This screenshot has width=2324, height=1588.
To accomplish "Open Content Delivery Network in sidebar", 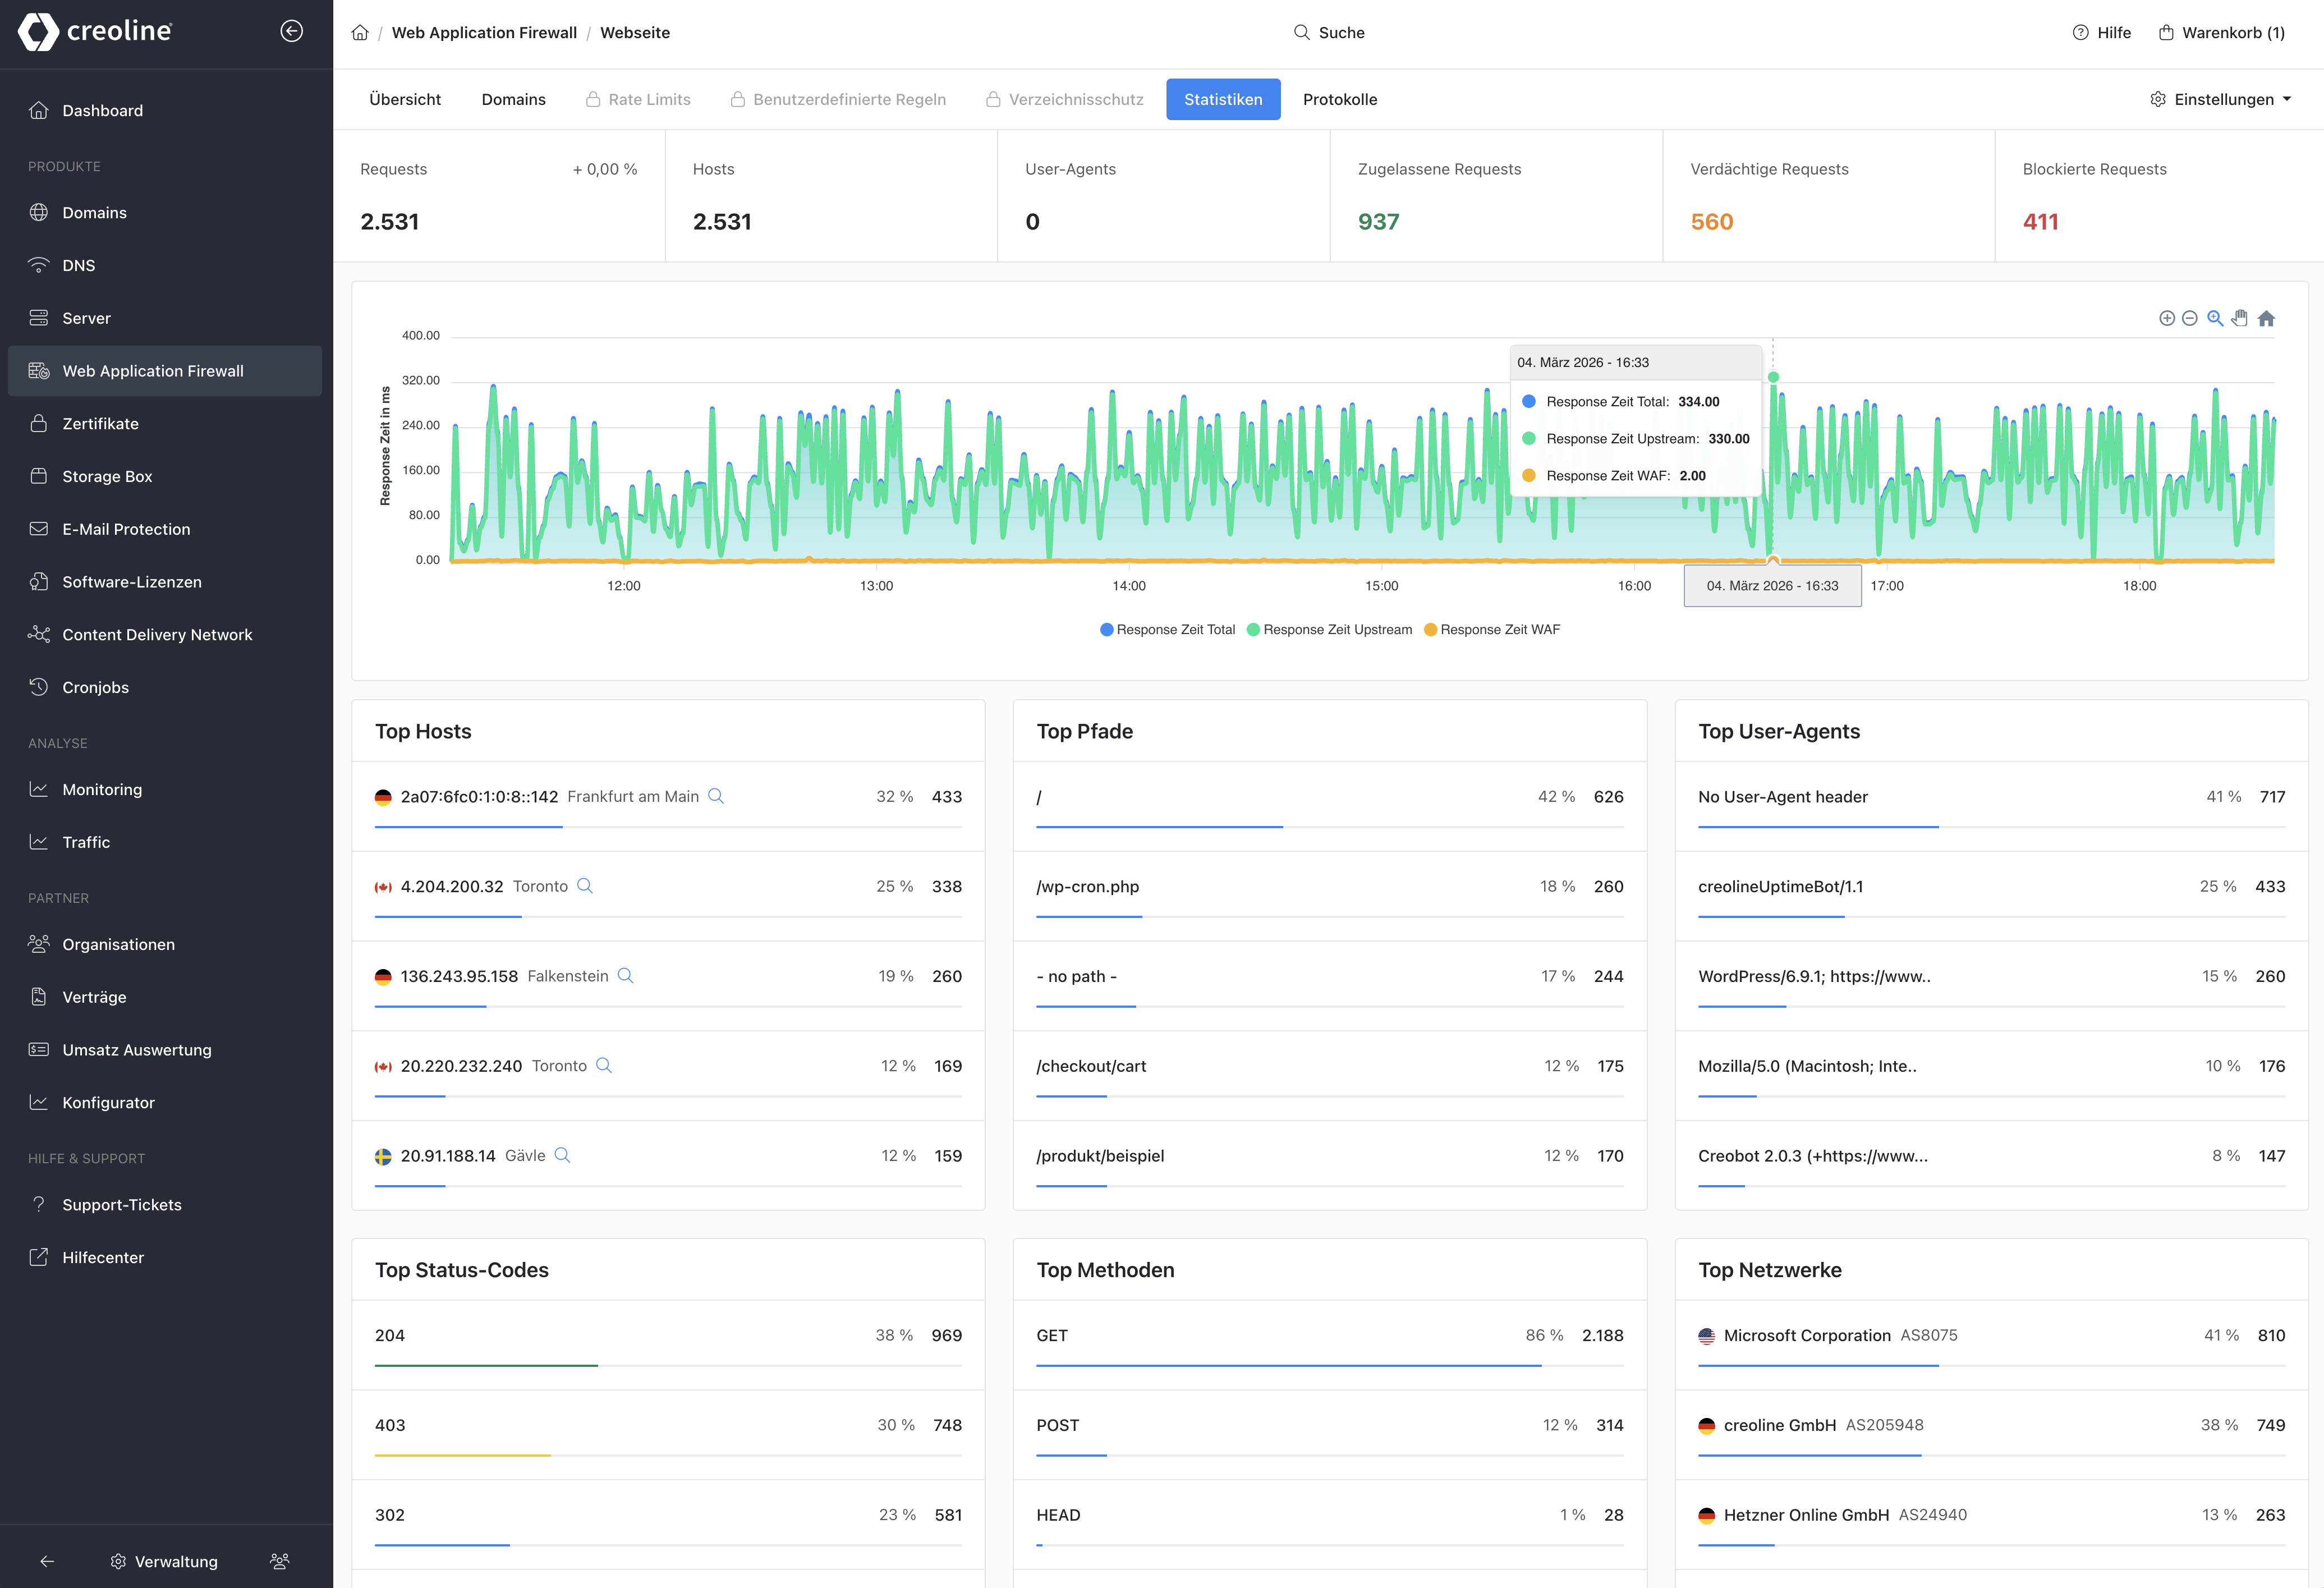I will coord(157,635).
